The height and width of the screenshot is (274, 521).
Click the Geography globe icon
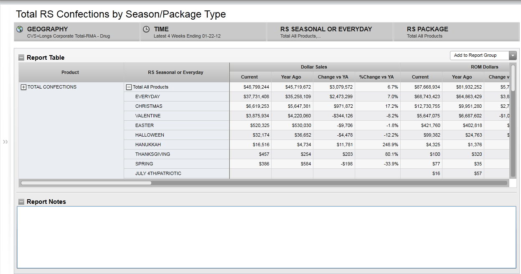(x=20, y=29)
